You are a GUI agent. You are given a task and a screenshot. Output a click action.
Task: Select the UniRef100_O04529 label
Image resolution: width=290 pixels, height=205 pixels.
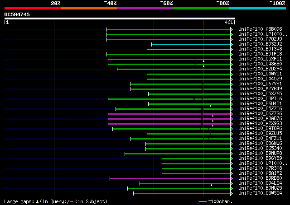[260, 79]
